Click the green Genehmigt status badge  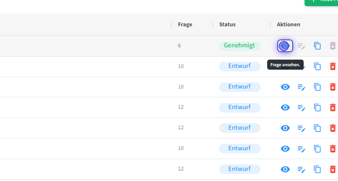[x=239, y=46]
